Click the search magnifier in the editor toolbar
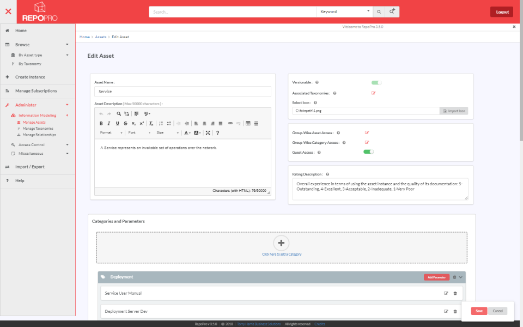Viewport: 523px width, 327px height. [x=118, y=114]
